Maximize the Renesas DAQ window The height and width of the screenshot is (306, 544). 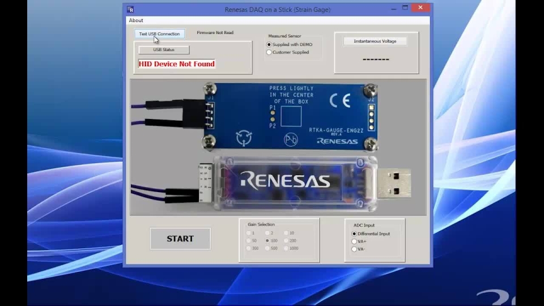(405, 7)
